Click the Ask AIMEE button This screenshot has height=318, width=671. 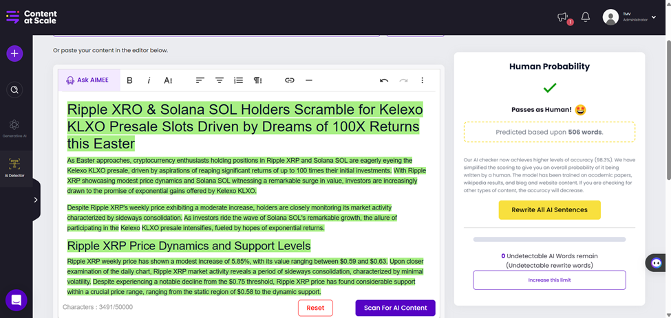89,80
